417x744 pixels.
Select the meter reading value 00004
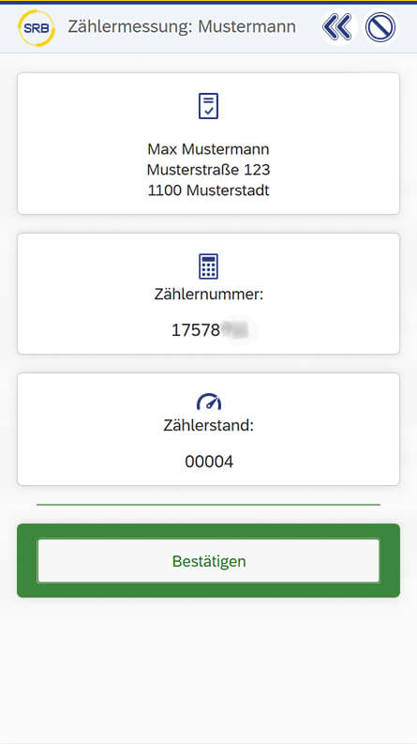coord(209,462)
